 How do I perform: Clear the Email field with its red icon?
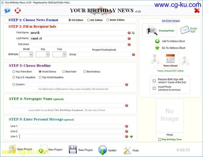click(x=134, y=54)
